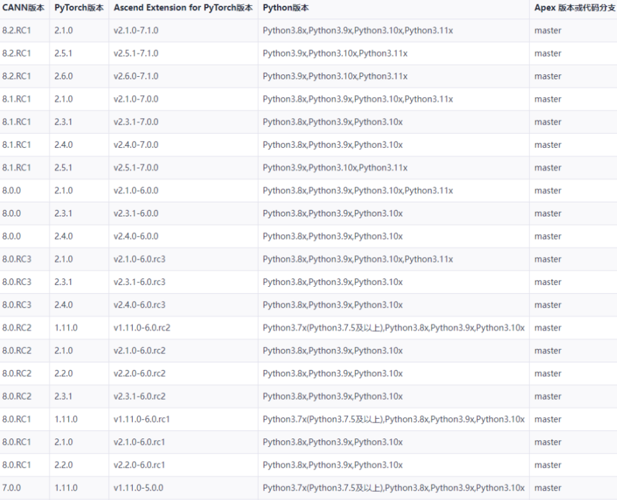The image size is (617, 500).
Task: Click Python versions cell in v1.11.0-6.0.rc1 row
Action: [393, 419]
